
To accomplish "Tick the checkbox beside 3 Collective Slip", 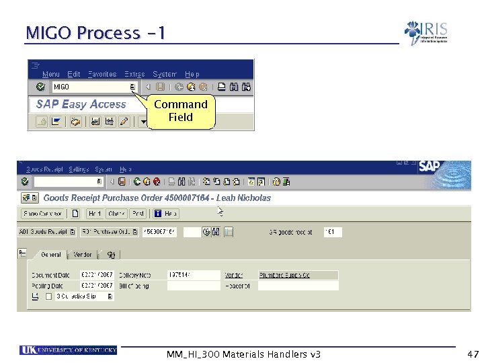I will (x=48, y=296).
